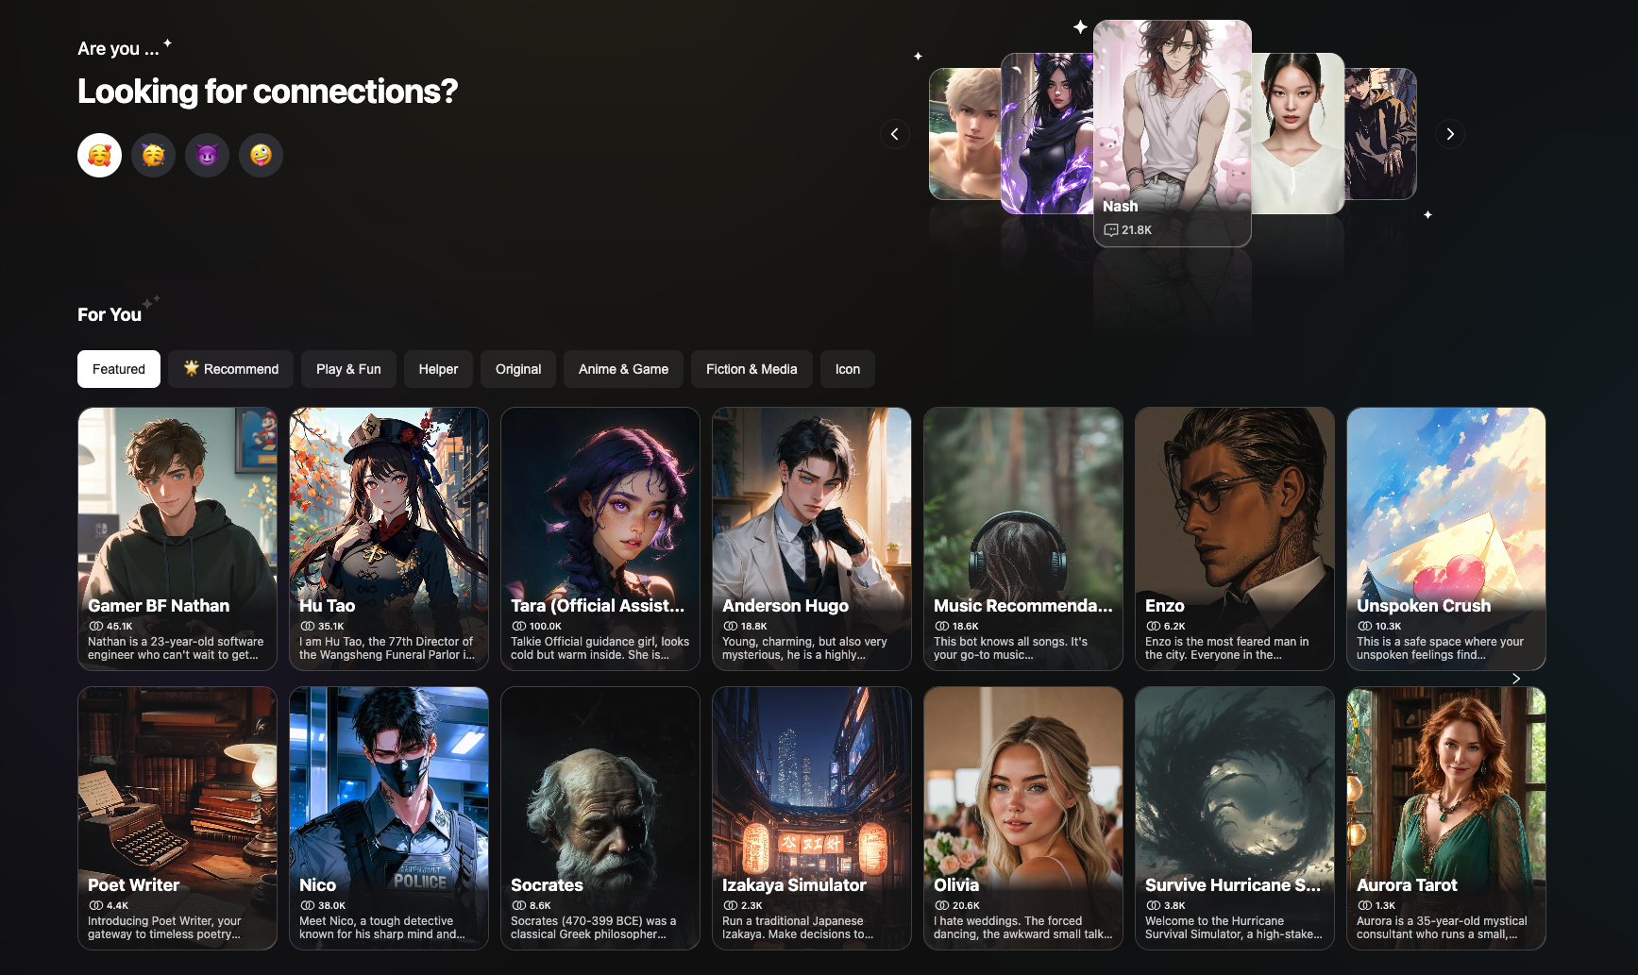The height and width of the screenshot is (975, 1638).
Task: Pick the purple devil emoji mood
Action: coord(207,155)
